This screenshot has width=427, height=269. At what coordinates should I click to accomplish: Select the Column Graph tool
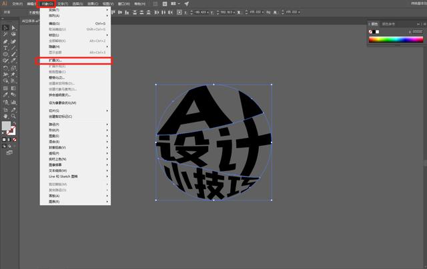point(13,103)
